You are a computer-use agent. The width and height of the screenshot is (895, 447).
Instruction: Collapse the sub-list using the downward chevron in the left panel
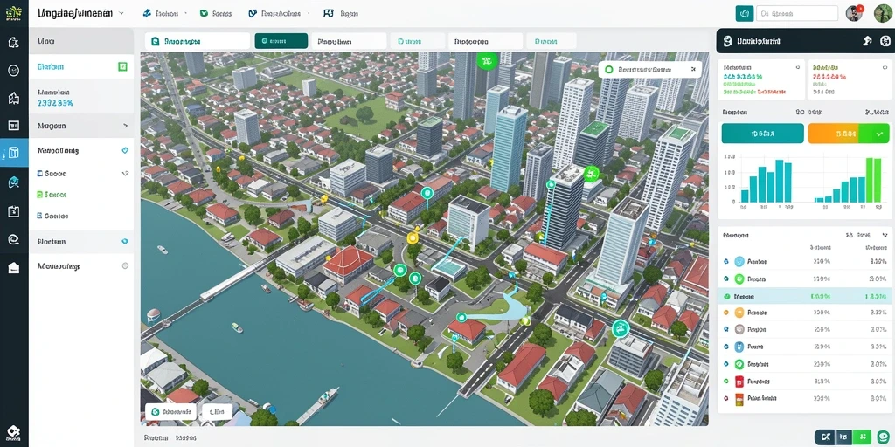point(125,173)
